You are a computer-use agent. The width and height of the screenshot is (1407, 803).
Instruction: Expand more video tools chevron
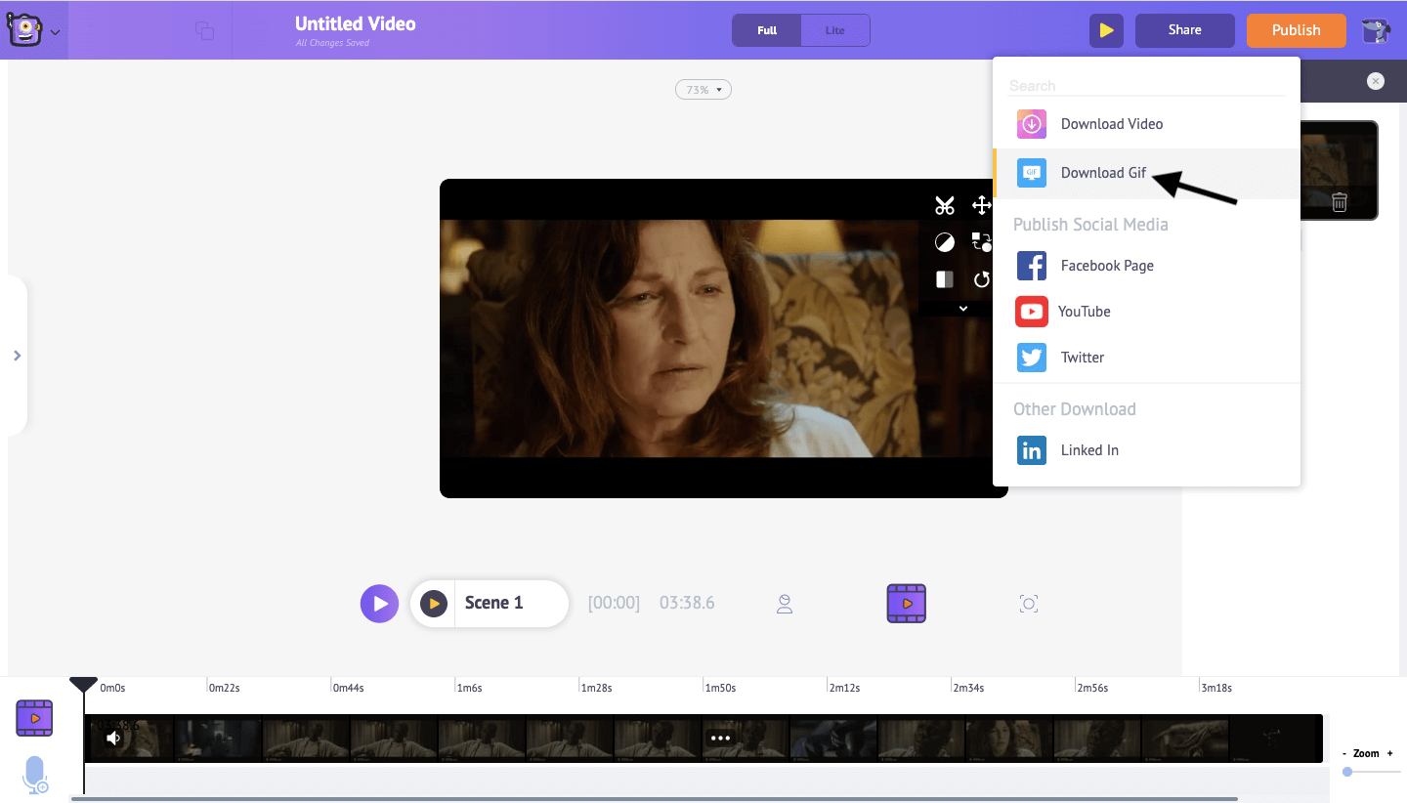coord(962,309)
